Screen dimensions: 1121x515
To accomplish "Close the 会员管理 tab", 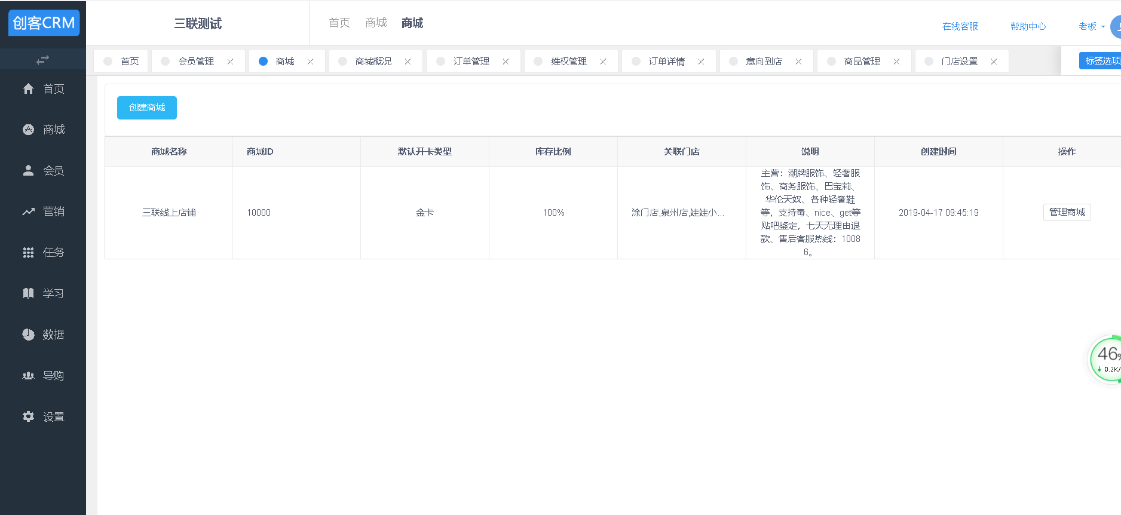I will (230, 62).
